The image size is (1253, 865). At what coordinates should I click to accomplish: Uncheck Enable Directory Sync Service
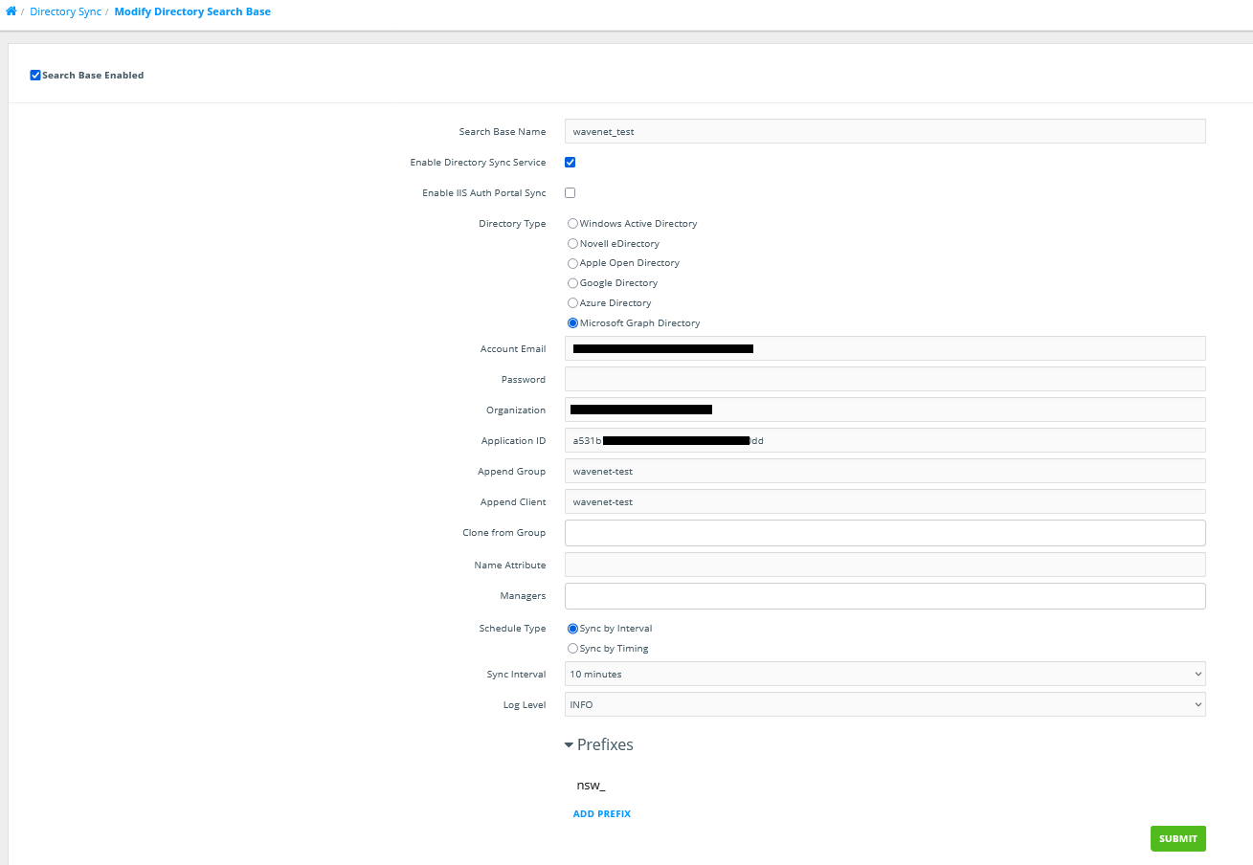571,163
